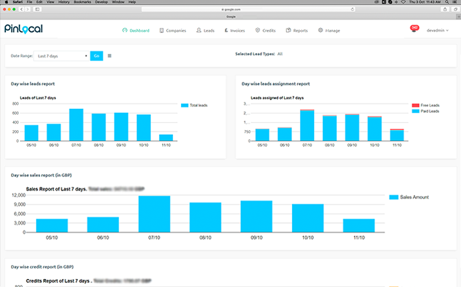The image size is (461, 287).
Task: Go to the Companies section
Action: pyautogui.click(x=172, y=31)
